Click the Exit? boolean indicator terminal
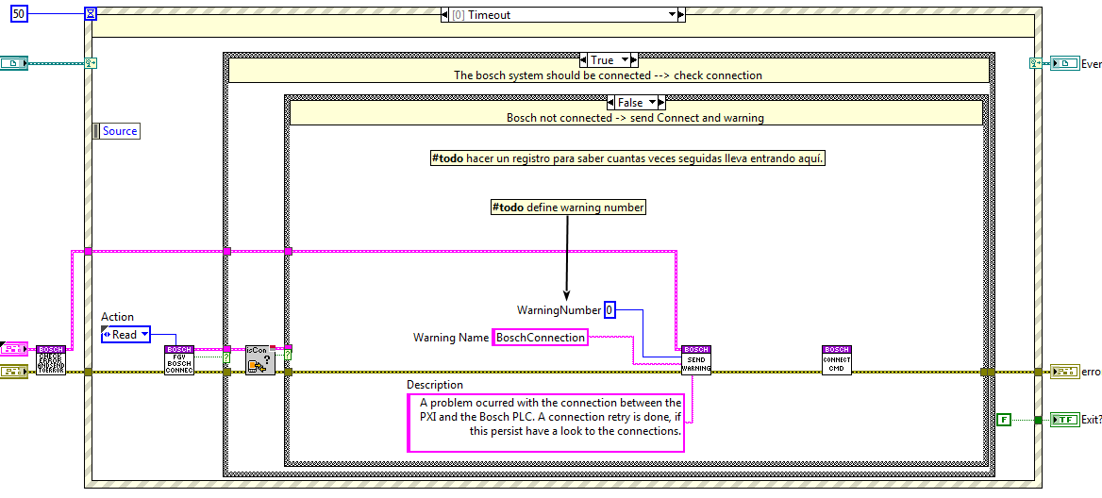The height and width of the screenshot is (498, 1102). (1065, 420)
